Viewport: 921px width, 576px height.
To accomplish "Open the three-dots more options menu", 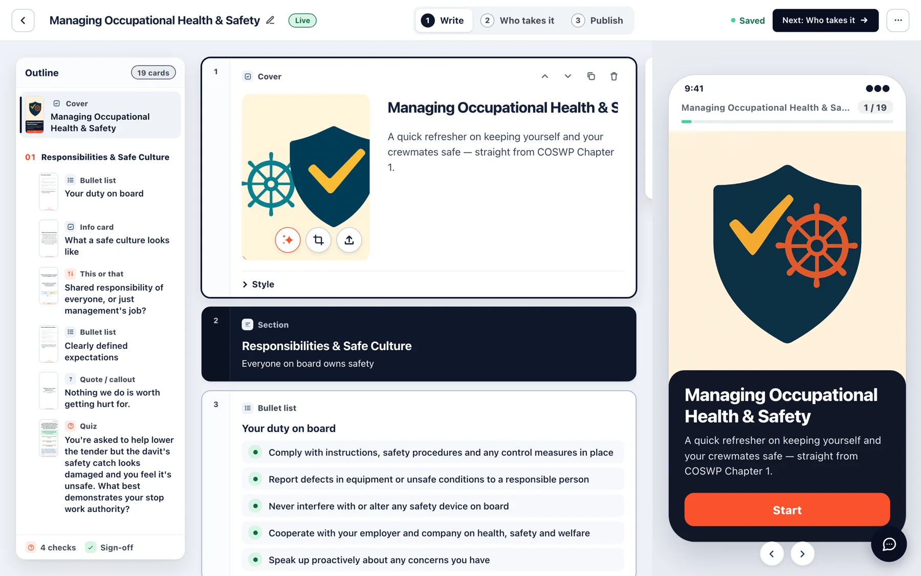I will coord(897,20).
